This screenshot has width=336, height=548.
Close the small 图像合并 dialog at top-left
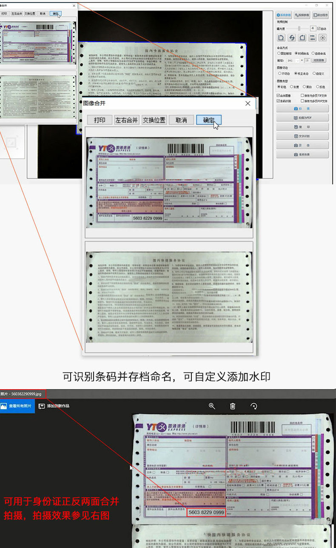73,6
